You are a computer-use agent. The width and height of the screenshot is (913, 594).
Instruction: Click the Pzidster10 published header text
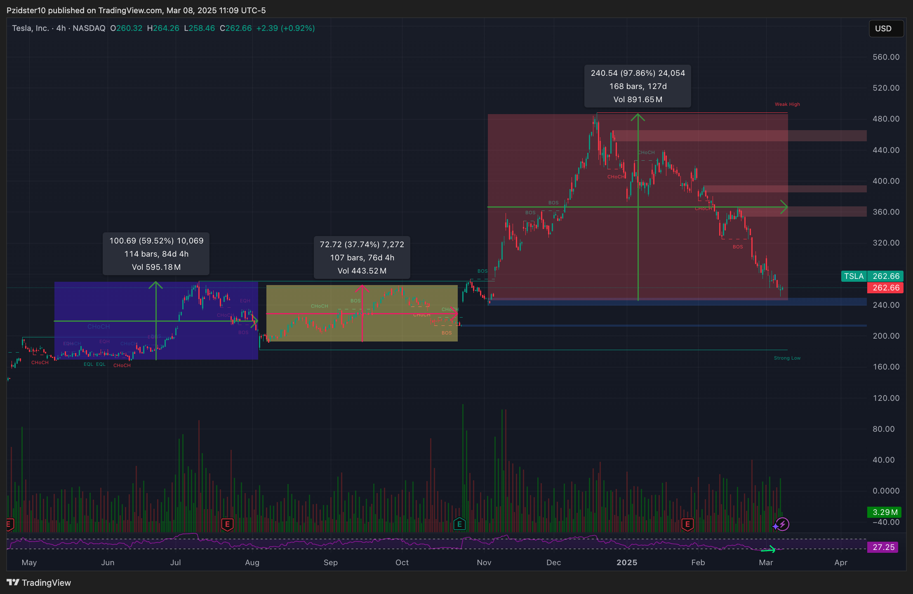coord(136,10)
